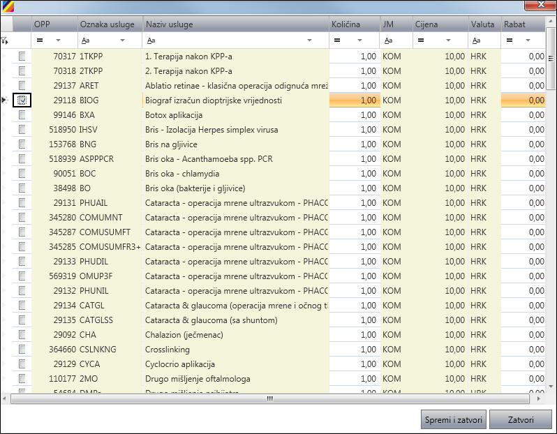Viewport: 557px width, 434px height.
Task: Select the JM column header
Action: tap(396, 24)
